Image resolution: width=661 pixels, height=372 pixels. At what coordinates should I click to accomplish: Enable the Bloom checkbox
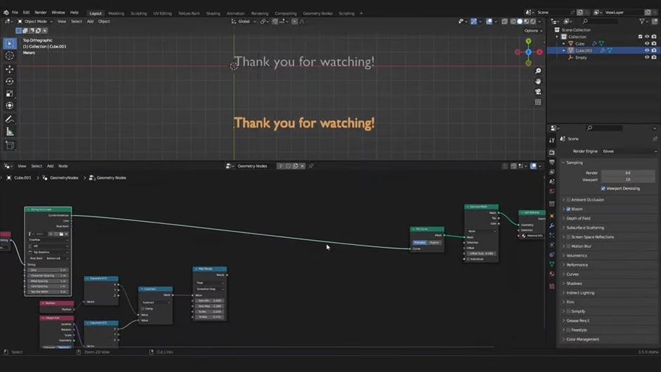(568, 209)
